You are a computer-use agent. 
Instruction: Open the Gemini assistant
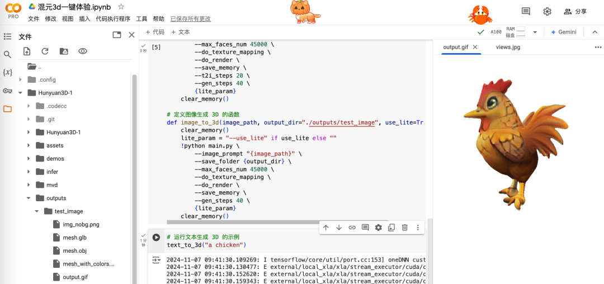(564, 32)
